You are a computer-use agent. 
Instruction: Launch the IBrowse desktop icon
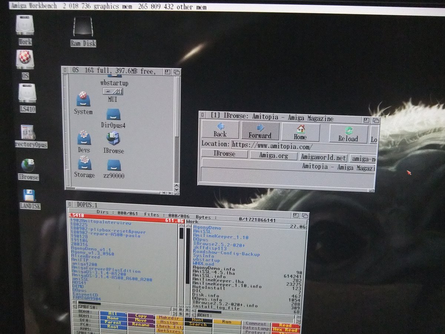[x=28, y=166]
